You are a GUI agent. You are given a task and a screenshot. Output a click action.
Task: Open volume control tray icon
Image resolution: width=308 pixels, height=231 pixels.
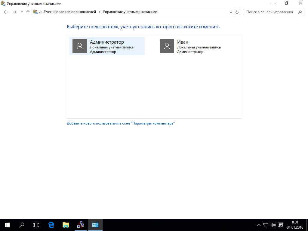pyautogui.click(x=273, y=225)
